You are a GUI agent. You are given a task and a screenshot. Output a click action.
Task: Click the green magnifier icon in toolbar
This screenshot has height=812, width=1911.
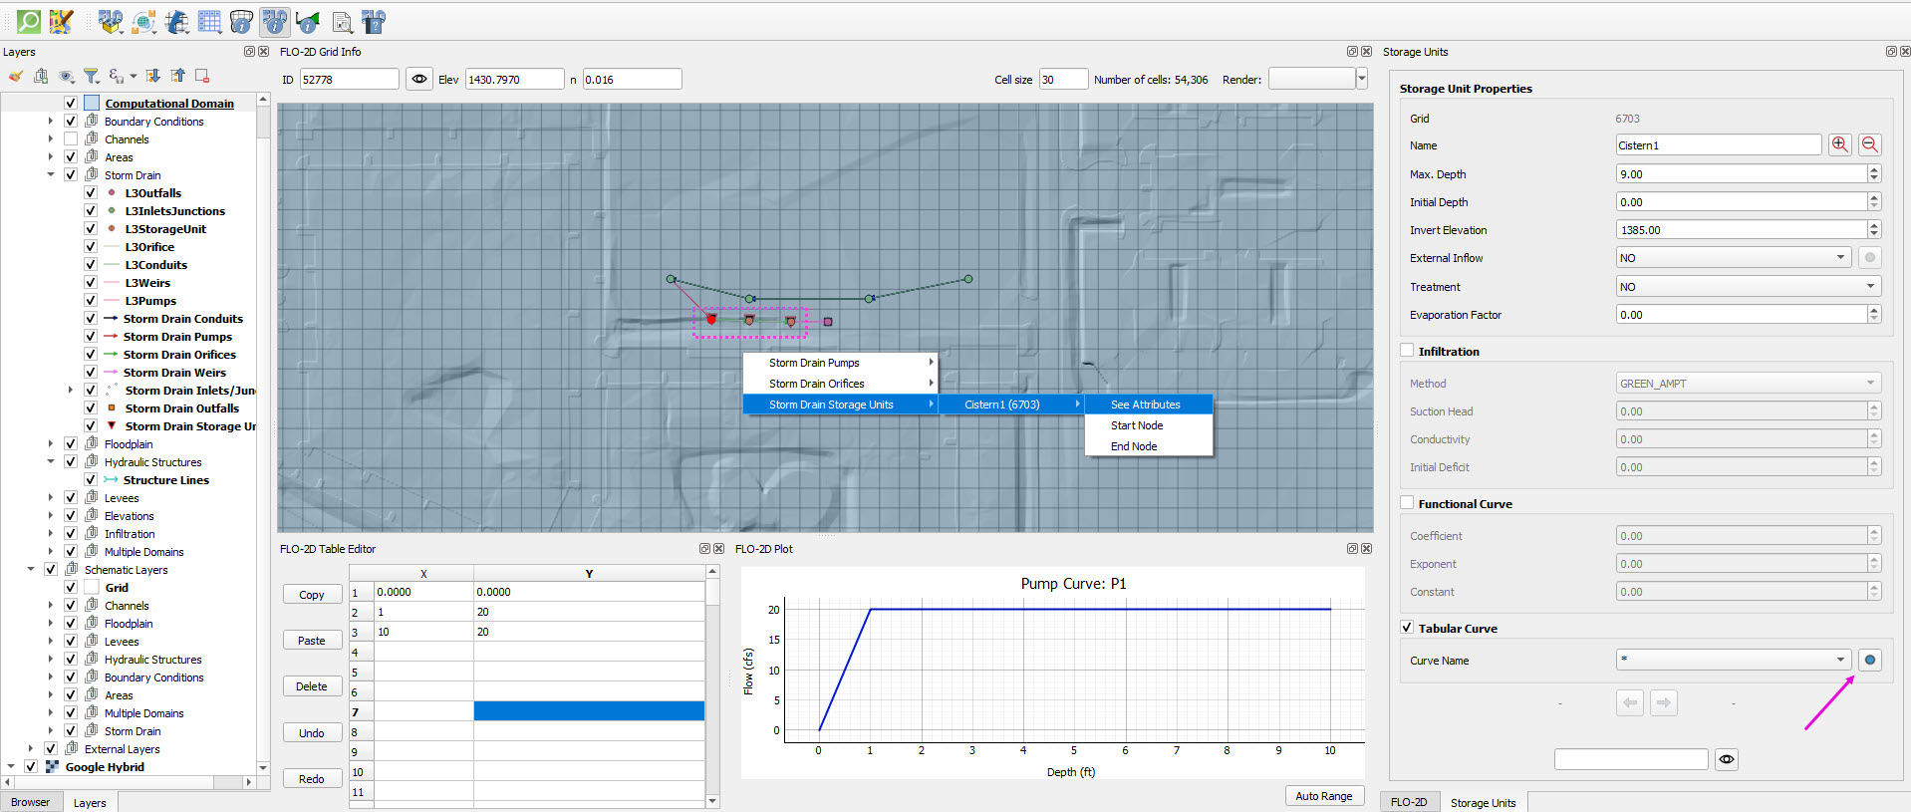(29, 21)
